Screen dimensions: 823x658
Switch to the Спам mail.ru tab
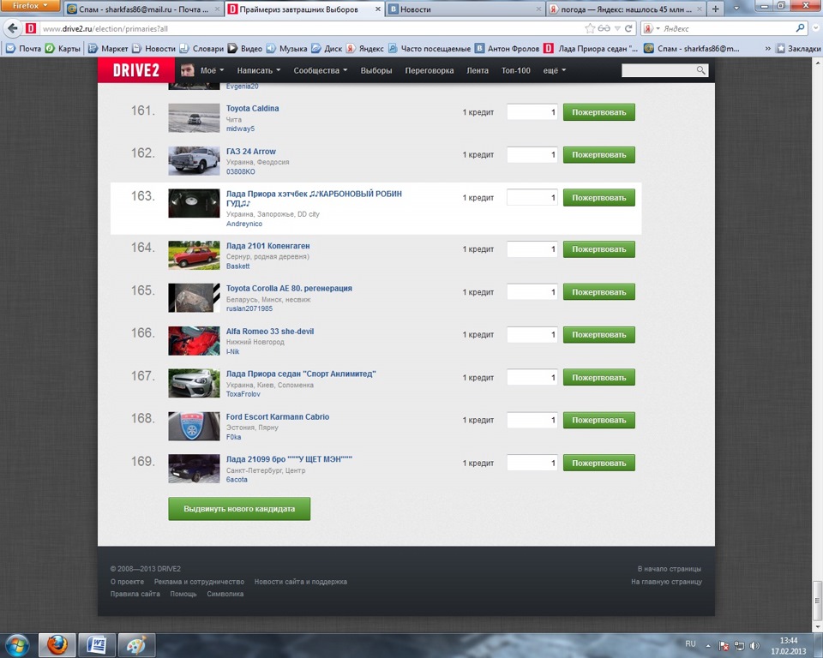tap(143, 9)
